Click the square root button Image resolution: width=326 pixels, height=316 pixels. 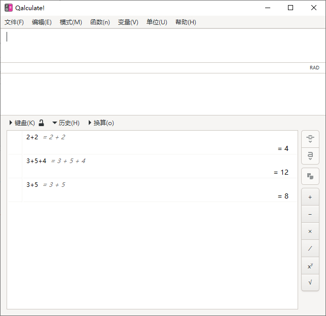[x=310, y=283]
